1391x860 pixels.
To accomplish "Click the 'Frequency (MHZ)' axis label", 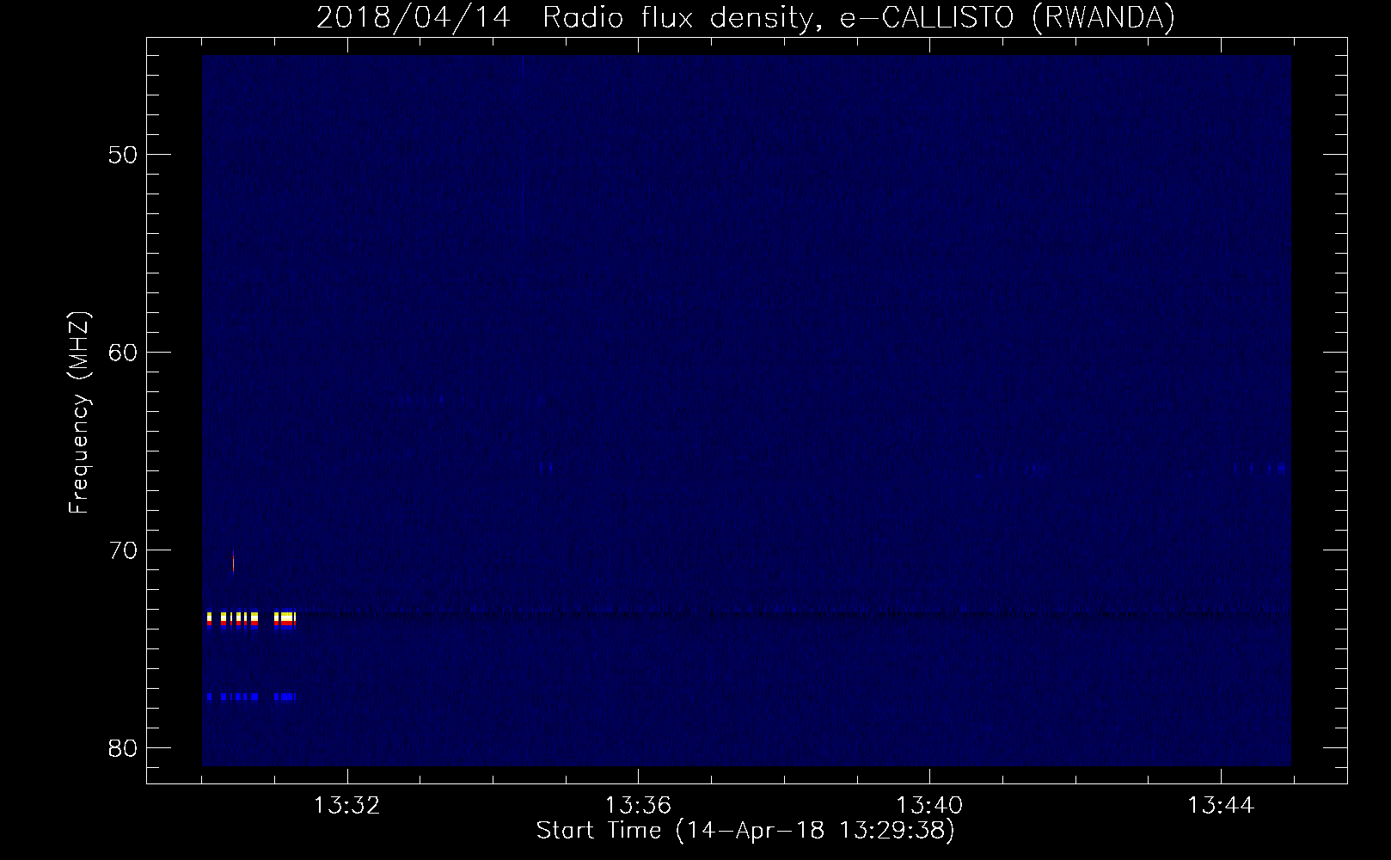I will [x=79, y=413].
